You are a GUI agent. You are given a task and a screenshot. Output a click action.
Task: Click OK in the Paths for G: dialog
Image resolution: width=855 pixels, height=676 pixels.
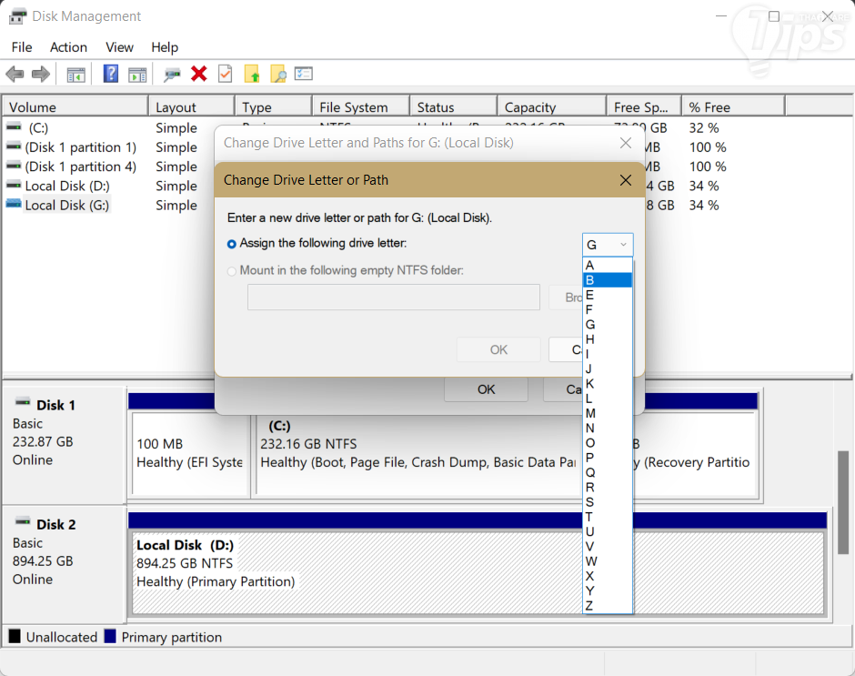point(487,389)
